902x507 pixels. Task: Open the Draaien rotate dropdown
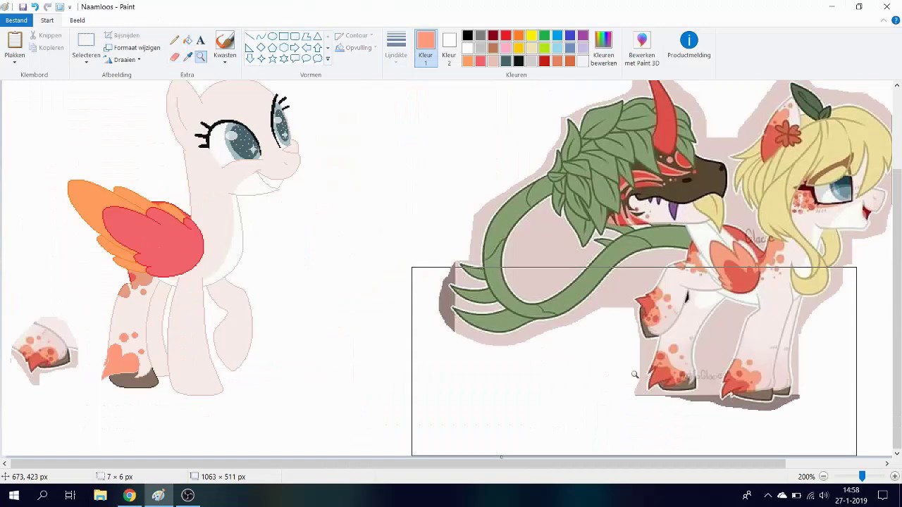click(123, 60)
